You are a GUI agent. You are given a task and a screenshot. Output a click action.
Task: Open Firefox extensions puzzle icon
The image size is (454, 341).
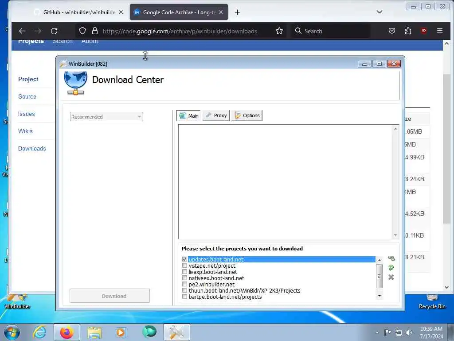point(408,31)
